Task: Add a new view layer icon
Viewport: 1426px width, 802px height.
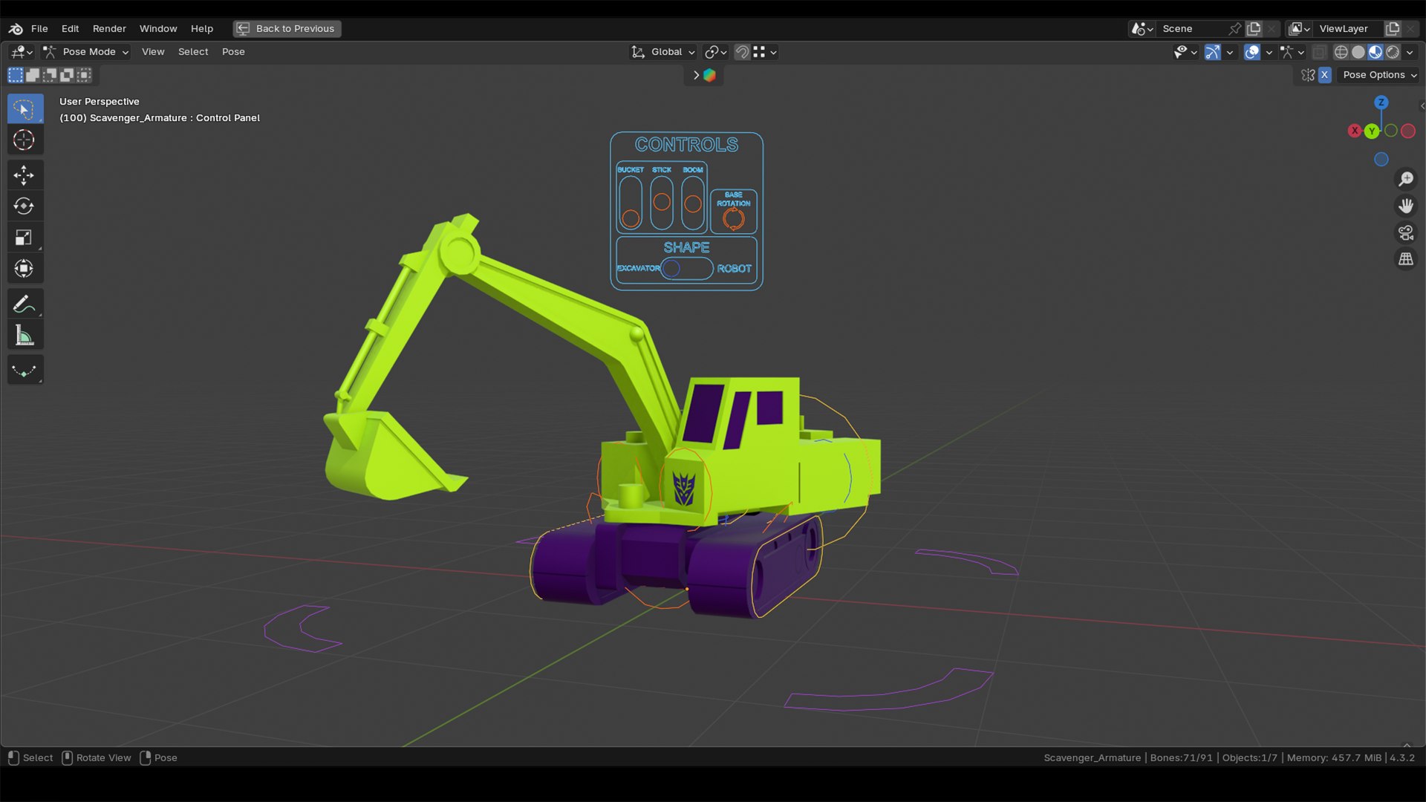Action: (x=1393, y=29)
